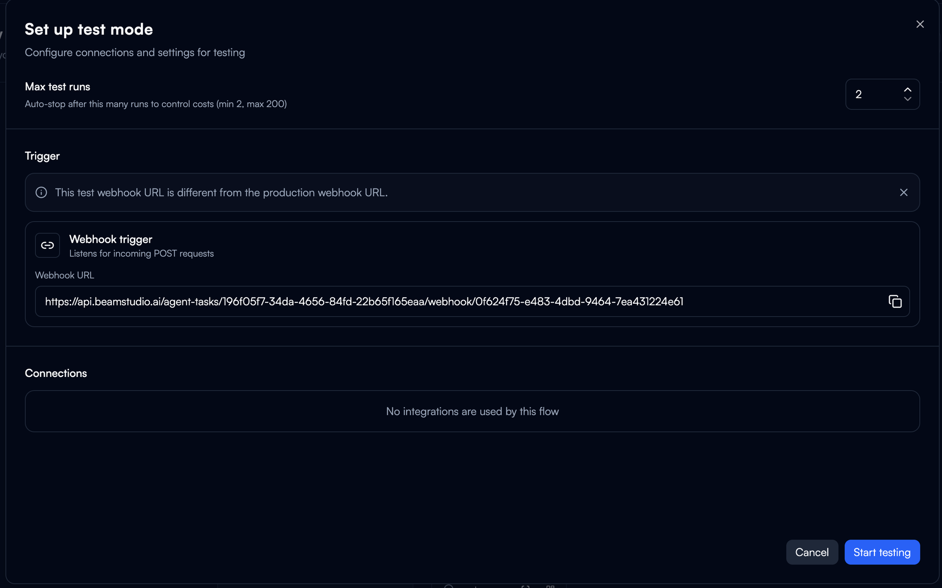The width and height of the screenshot is (942, 588).
Task: Copy the webhook URL with copy icon
Action: coord(895,301)
